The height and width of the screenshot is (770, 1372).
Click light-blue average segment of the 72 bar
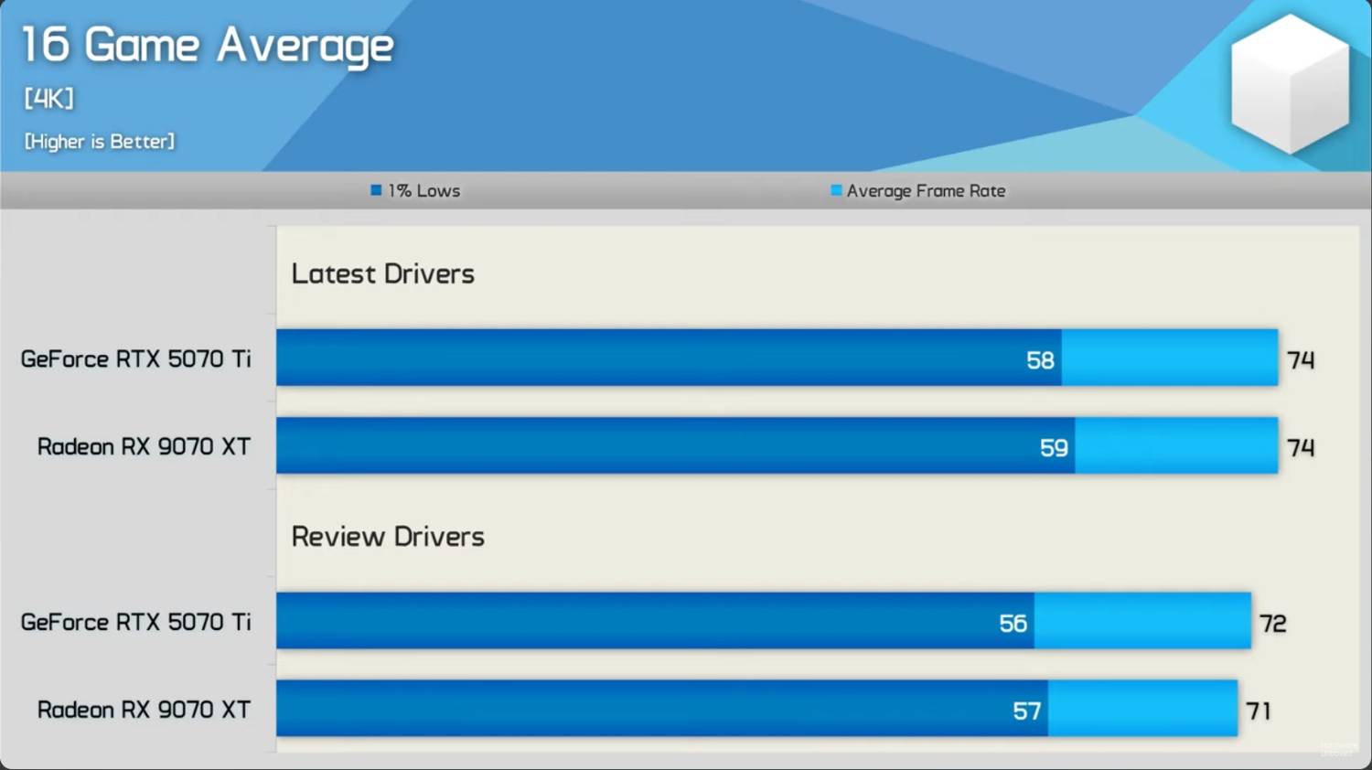(1142, 621)
